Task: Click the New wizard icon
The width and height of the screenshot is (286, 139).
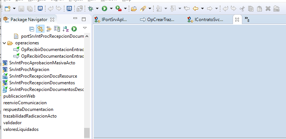Action: click(x=8, y=9)
